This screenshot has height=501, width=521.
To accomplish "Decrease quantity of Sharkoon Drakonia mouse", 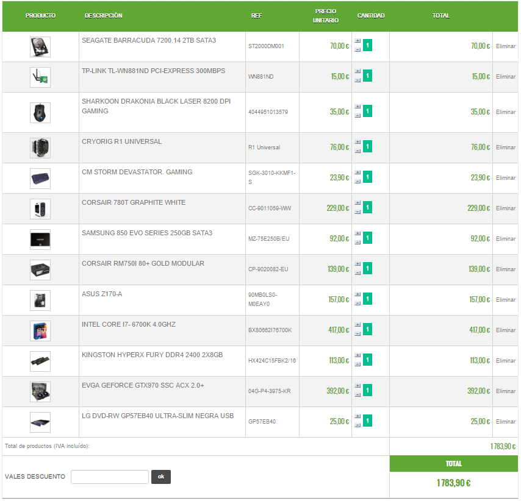I will [358, 116].
